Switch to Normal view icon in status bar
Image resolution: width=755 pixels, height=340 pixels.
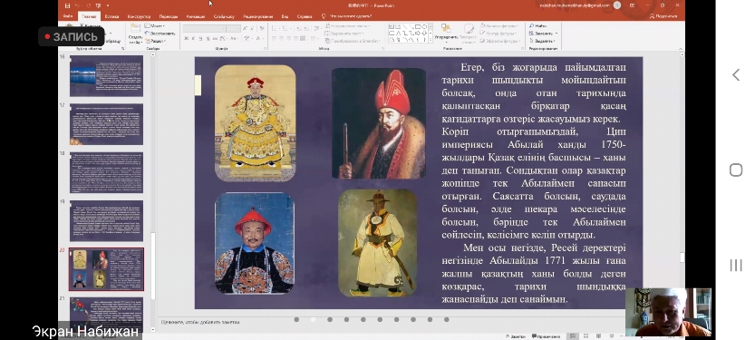click(x=573, y=336)
